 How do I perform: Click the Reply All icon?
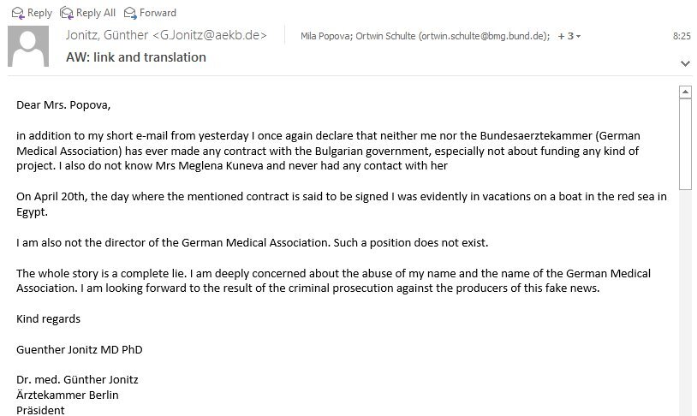tap(66, 13)
